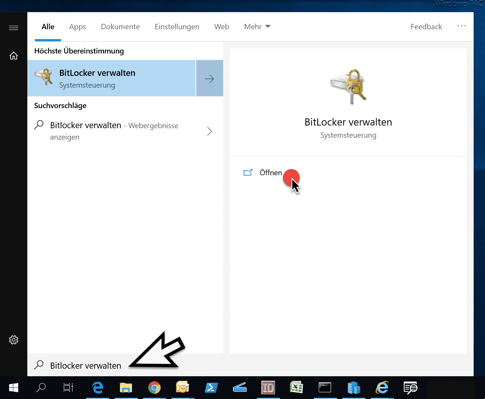Expand the Mehr dropdown
The image size is (485, 399).
click(x=257, y=27)
